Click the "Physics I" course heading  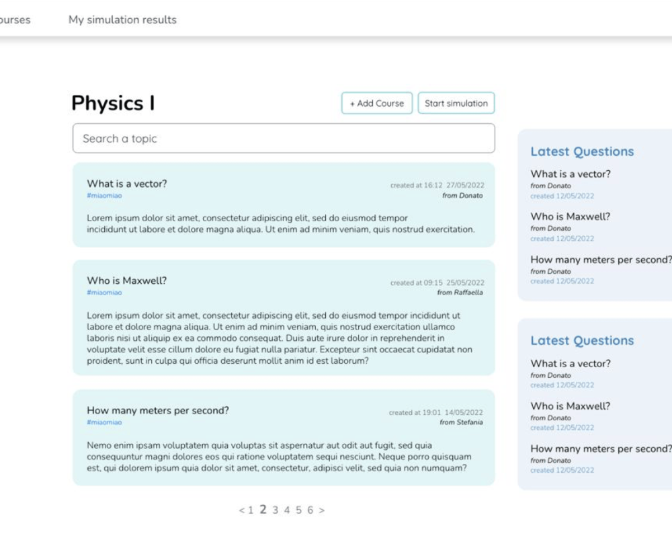[x=113, y=103]
